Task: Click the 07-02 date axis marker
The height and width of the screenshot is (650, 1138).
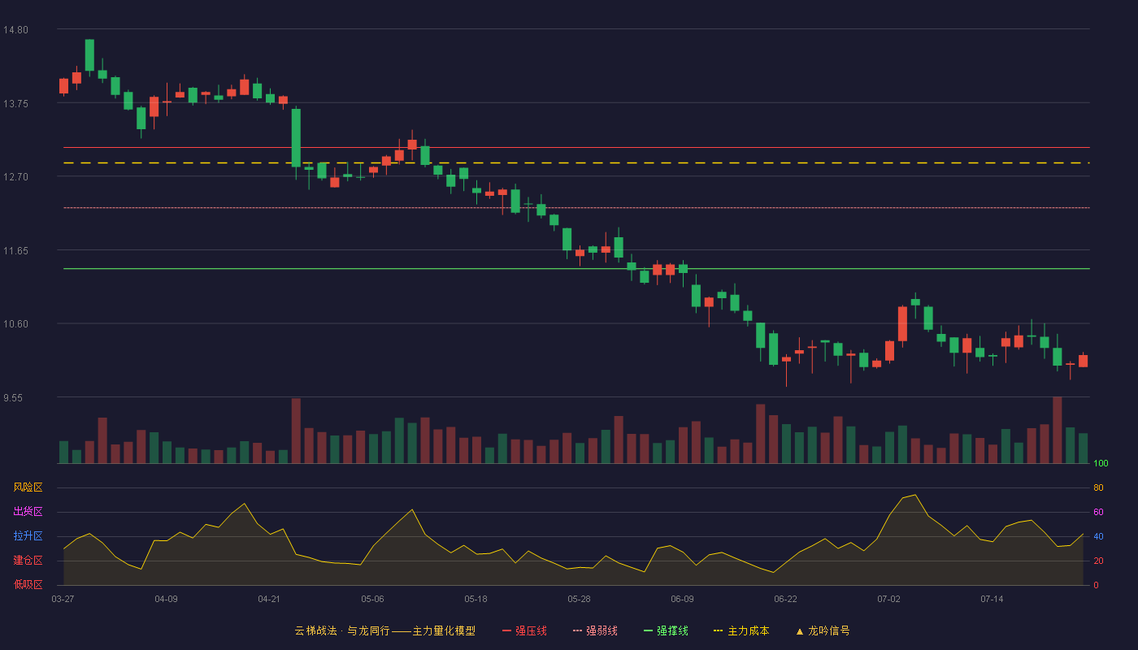Action: (888, 599)
